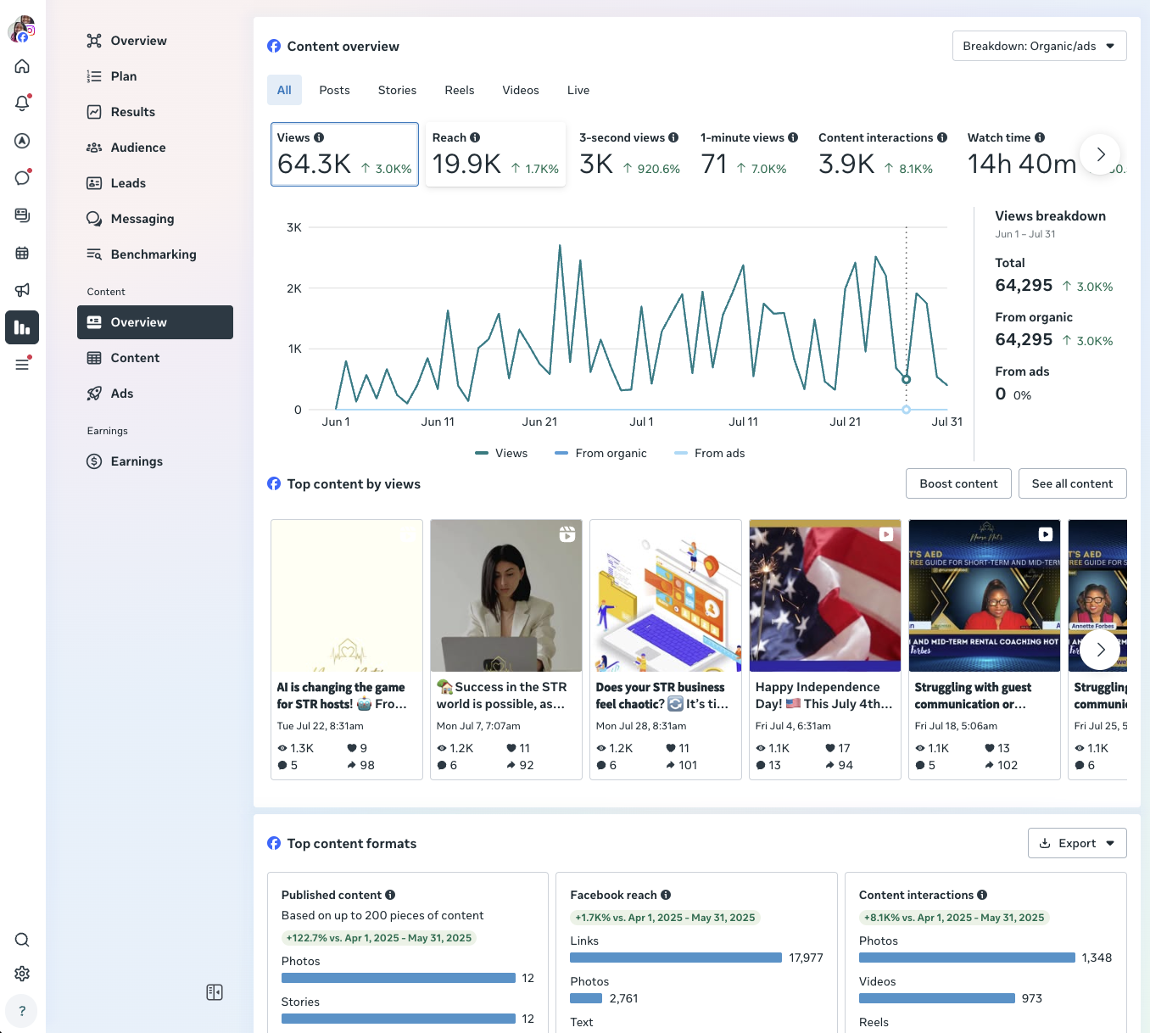
Task: Collapse the sidebar panel icon
Action: (x=215, y=992)
